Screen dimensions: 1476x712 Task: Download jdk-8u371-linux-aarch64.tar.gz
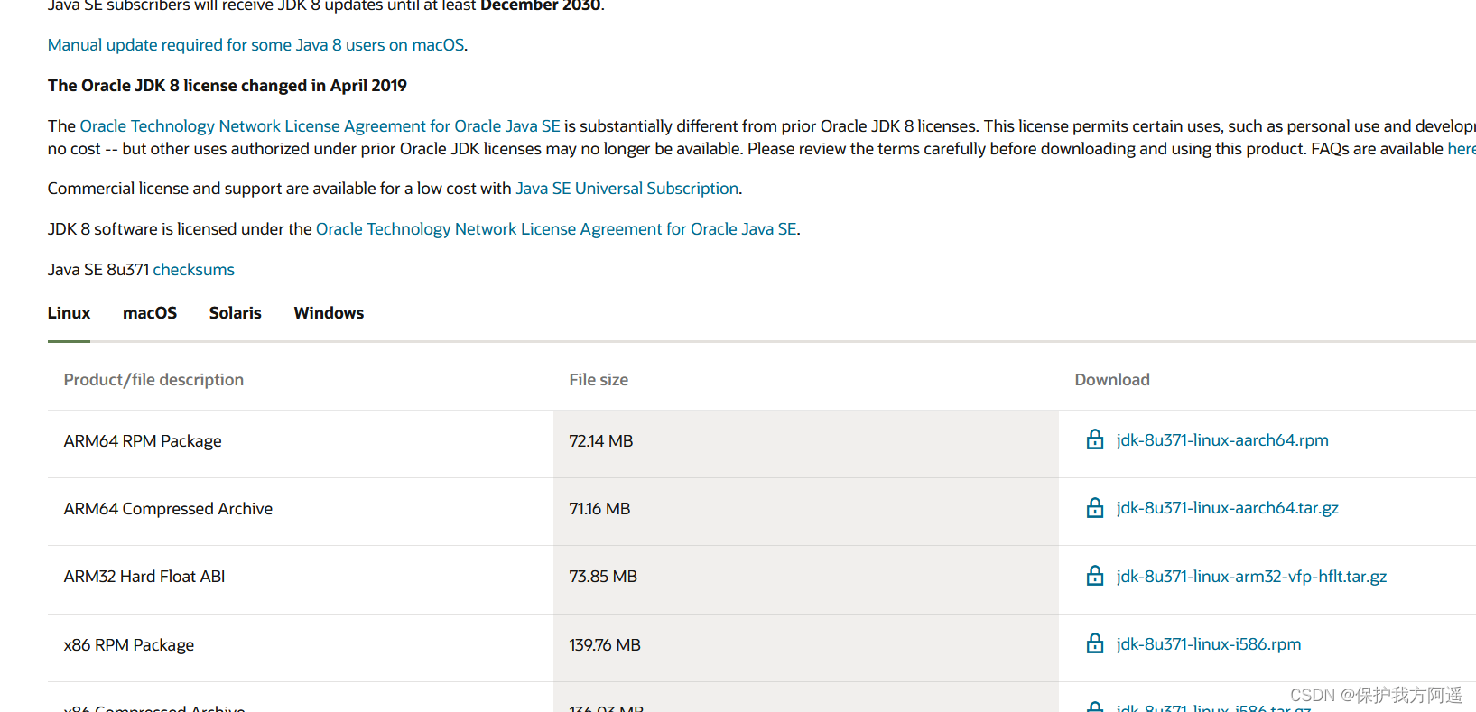point(1228,508)
